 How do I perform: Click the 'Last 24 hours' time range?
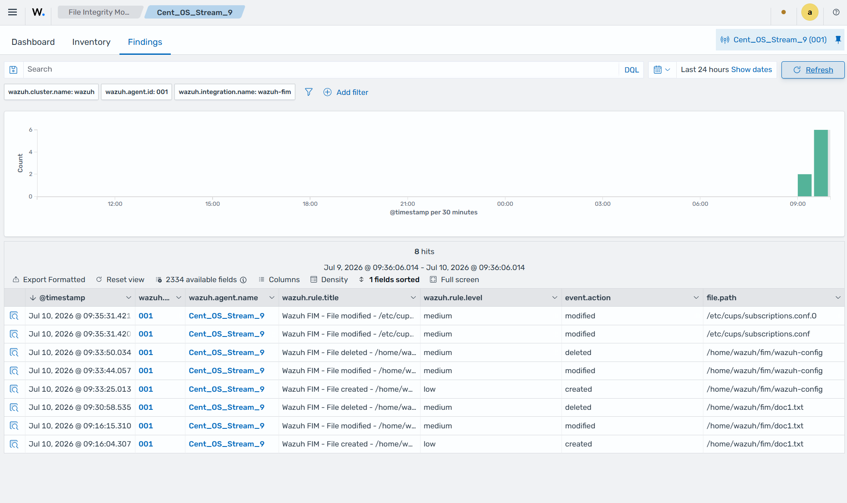tap(705, 69)
